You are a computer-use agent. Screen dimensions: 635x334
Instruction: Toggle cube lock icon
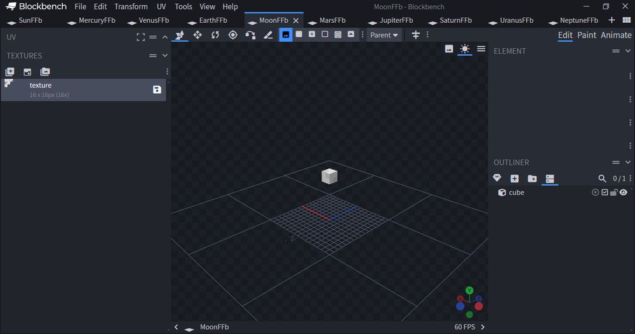(614, 193)
